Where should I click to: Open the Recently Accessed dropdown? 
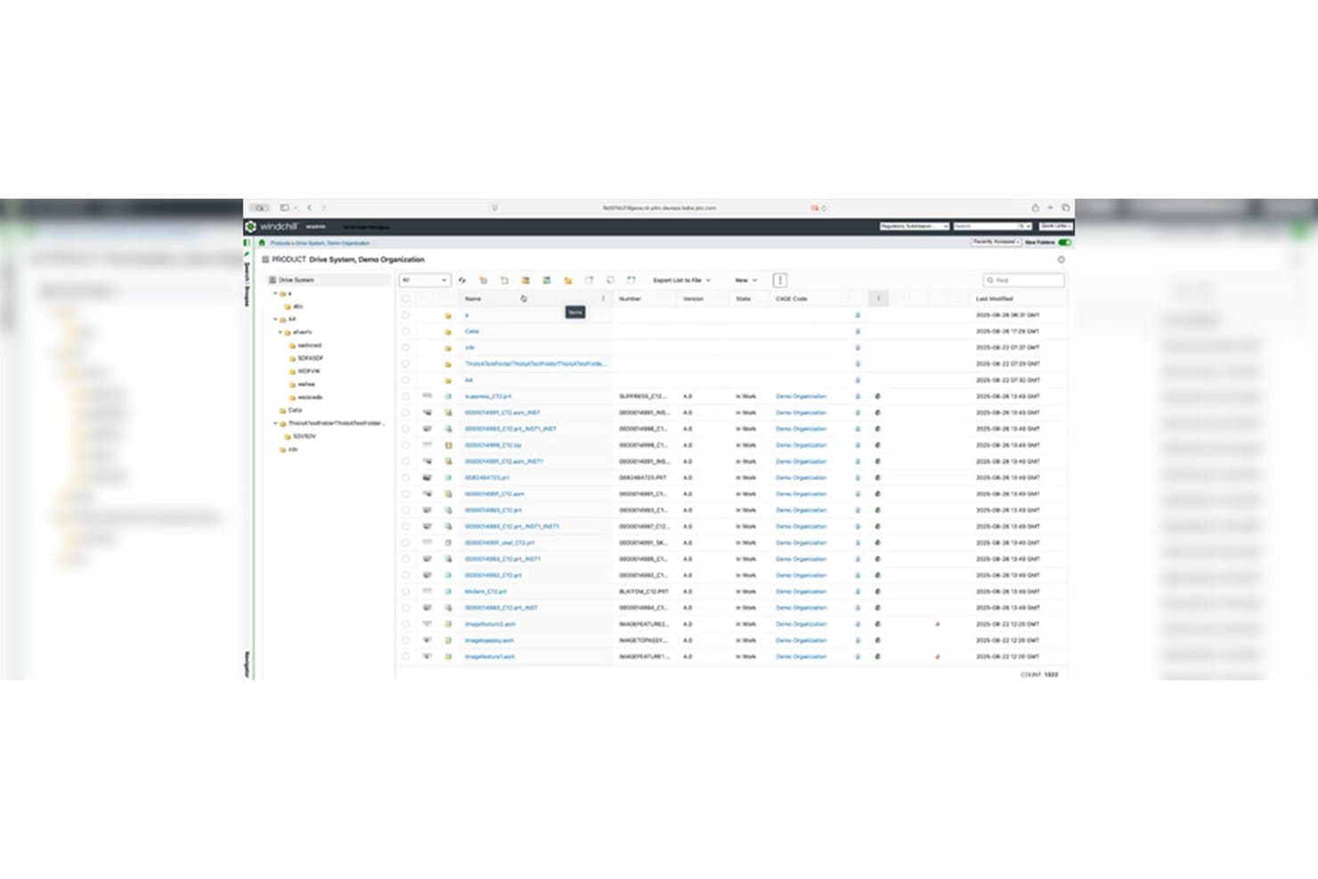[x=996, y=242]
